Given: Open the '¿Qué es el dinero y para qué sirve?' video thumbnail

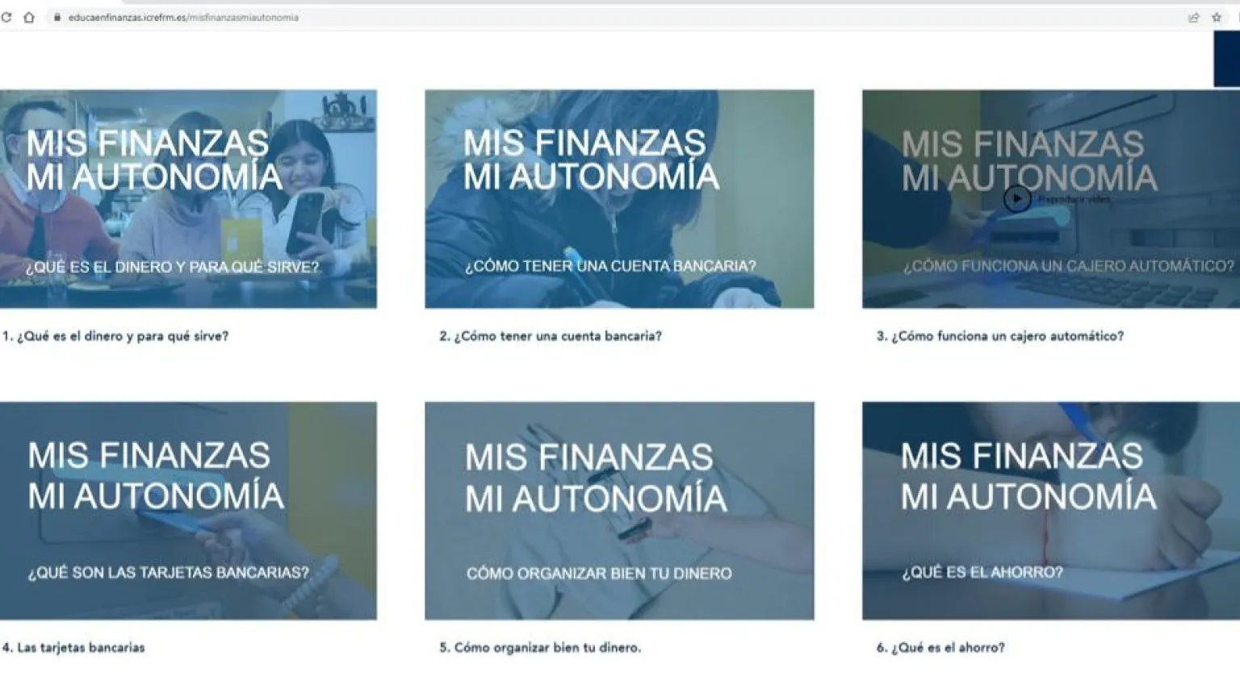Looking at the screenshot, I should pyautogui.click(x=188, y=198).
